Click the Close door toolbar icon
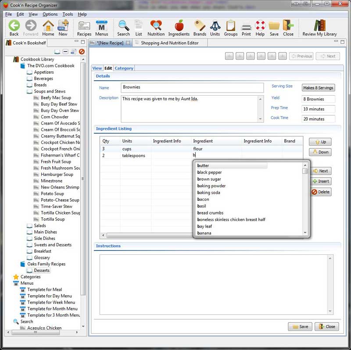Screen dimensions: 351x350 [x=288, y=28]
